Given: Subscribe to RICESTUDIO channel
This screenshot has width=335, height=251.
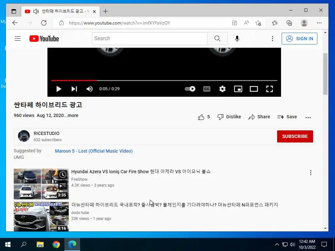Looking at the screenshot, I should [295, 136].
